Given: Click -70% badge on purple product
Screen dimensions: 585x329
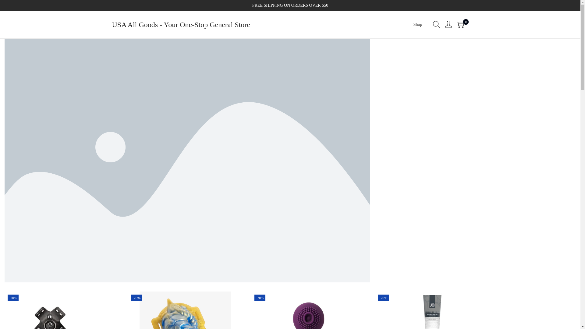Looking at the screenshot, I should click(x=260, y=298).
